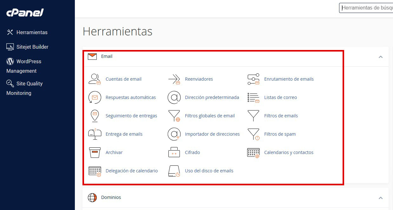Click the Dirección predeterminada link
The width and height of the screenshot is (393, 210).
click(x=212, y=97)
